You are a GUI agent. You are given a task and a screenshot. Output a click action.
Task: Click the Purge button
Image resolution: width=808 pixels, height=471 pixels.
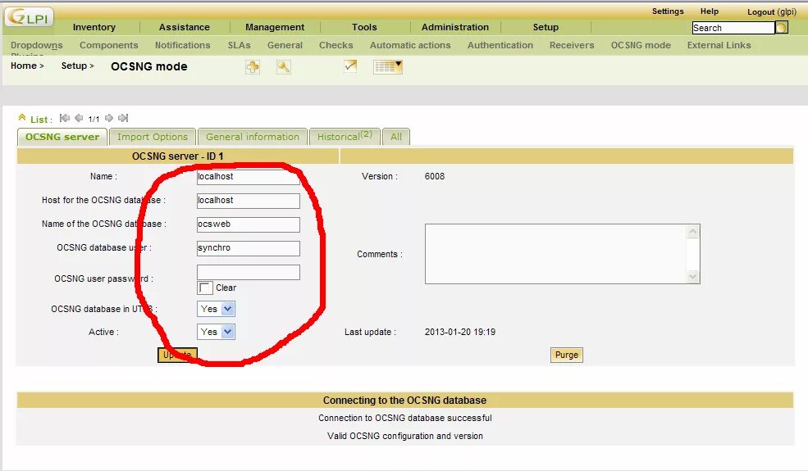point(567,355)
